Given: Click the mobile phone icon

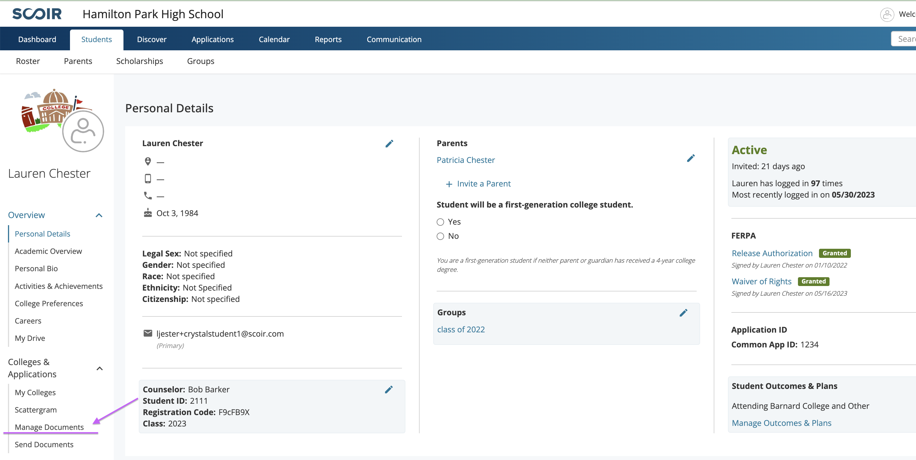Looking at the screenshot, I should pos(148,179).
